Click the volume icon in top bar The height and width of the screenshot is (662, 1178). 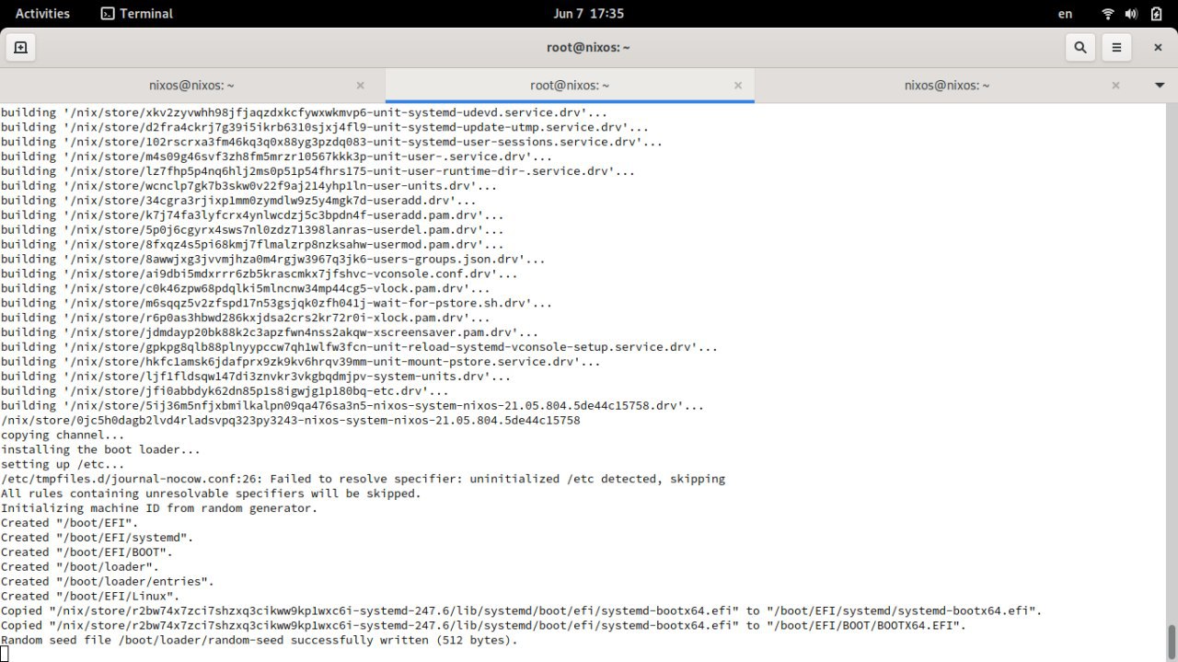tap(1132, 13)
